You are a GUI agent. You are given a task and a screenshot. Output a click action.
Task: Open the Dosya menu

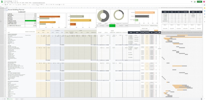pos(5,3)
